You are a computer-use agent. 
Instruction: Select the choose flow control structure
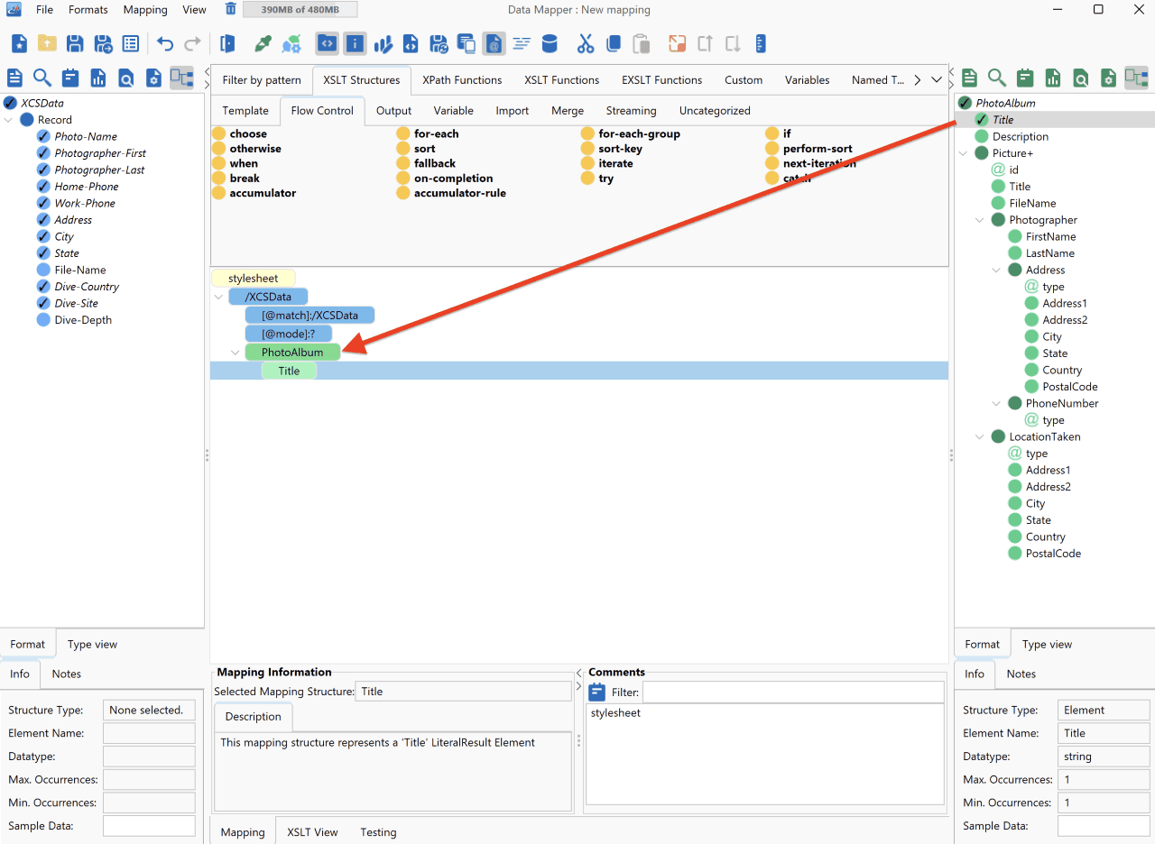[x=239, y=133]
